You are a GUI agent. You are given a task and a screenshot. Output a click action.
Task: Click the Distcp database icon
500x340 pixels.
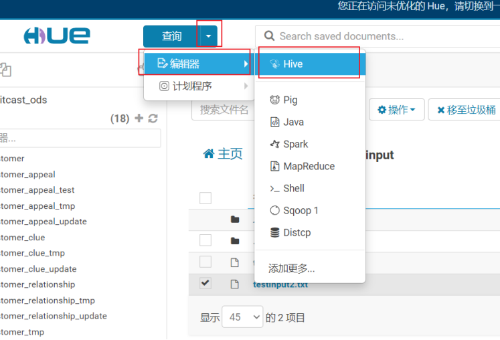(x=274, y=232)
